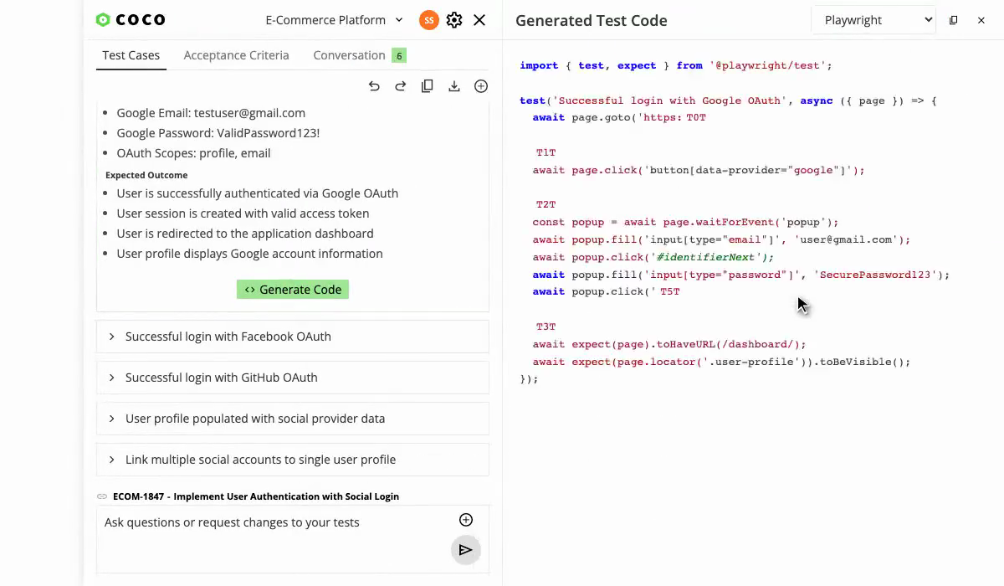Image resolution: width=1004 pixels, height=586 pixels.
Task: Click the attach icon in the message box
Action: (466, 519)
